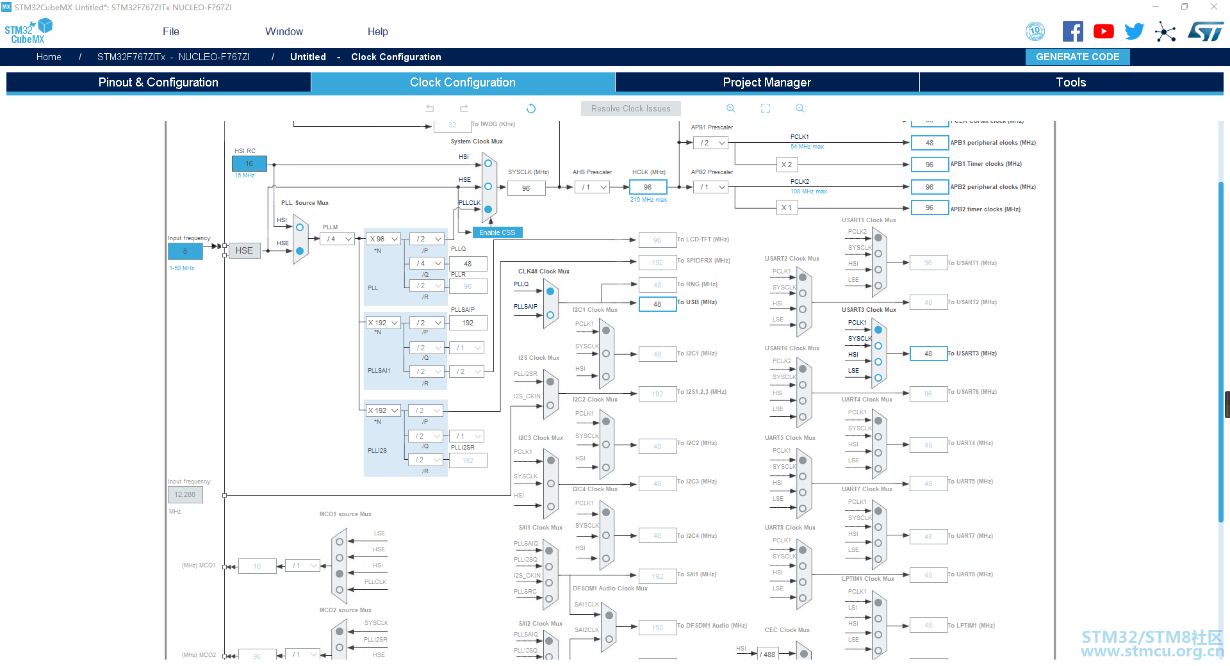Click the HCLK (MHz) value field

coord(648,187)
